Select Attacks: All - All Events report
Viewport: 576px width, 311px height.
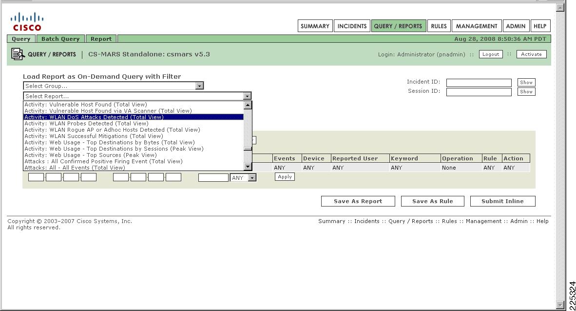[x=134, y=168]
